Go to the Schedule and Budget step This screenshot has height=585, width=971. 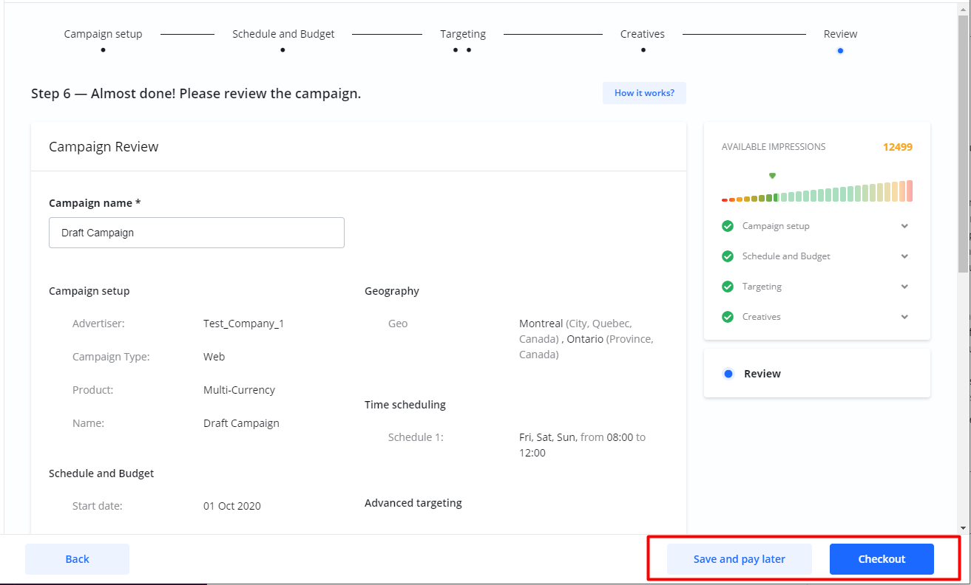click(x=283, y=34)
